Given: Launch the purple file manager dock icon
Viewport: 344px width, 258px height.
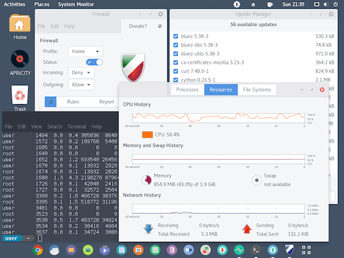Looking at the screenshot, I should click(71, 250).
